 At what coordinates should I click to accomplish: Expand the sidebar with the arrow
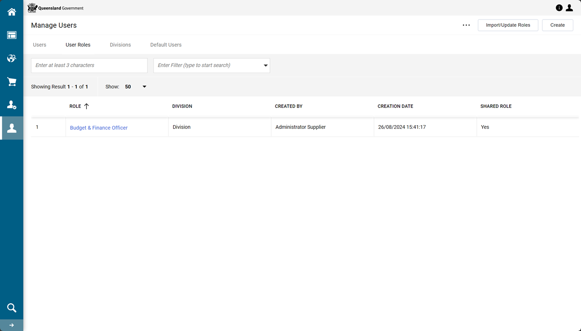[12, 325]
